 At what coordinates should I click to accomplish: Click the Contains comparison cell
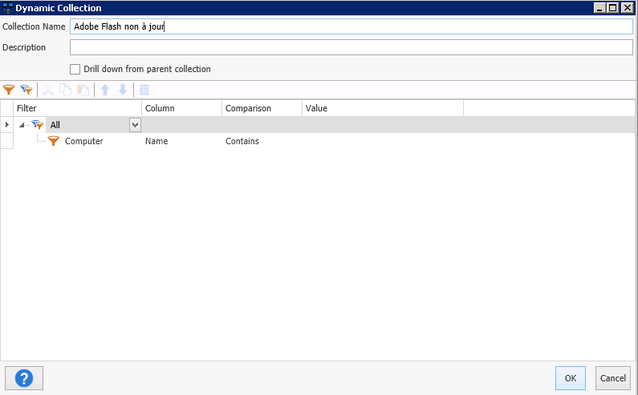point(262,141)
